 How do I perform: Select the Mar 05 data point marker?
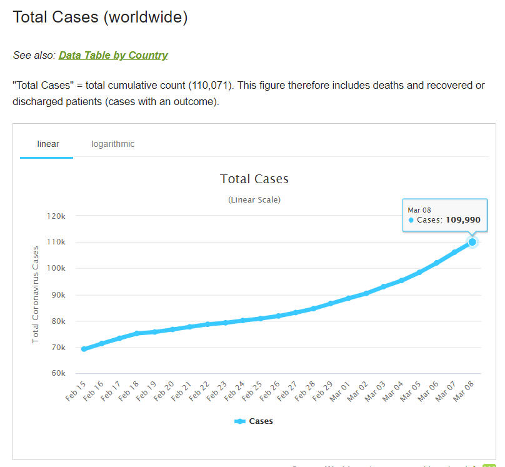419,272
